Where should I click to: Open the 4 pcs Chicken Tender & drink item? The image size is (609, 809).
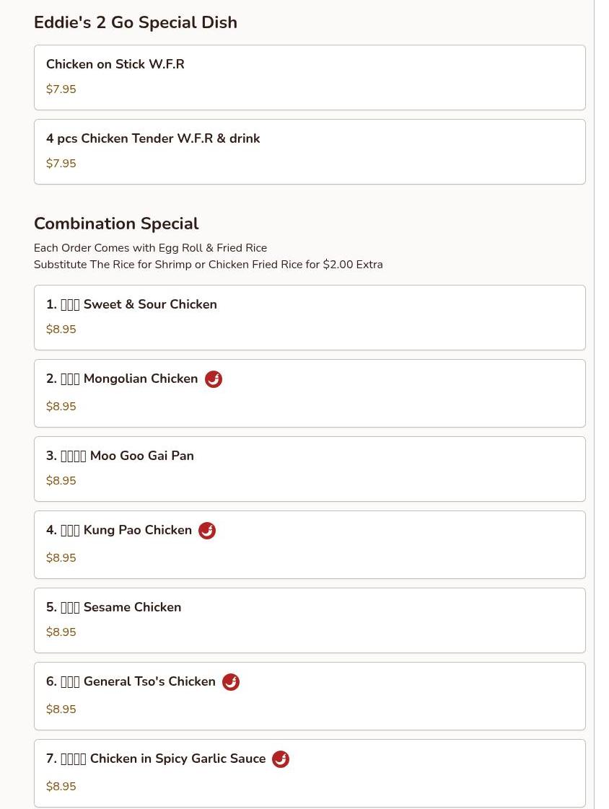point(310,151)
